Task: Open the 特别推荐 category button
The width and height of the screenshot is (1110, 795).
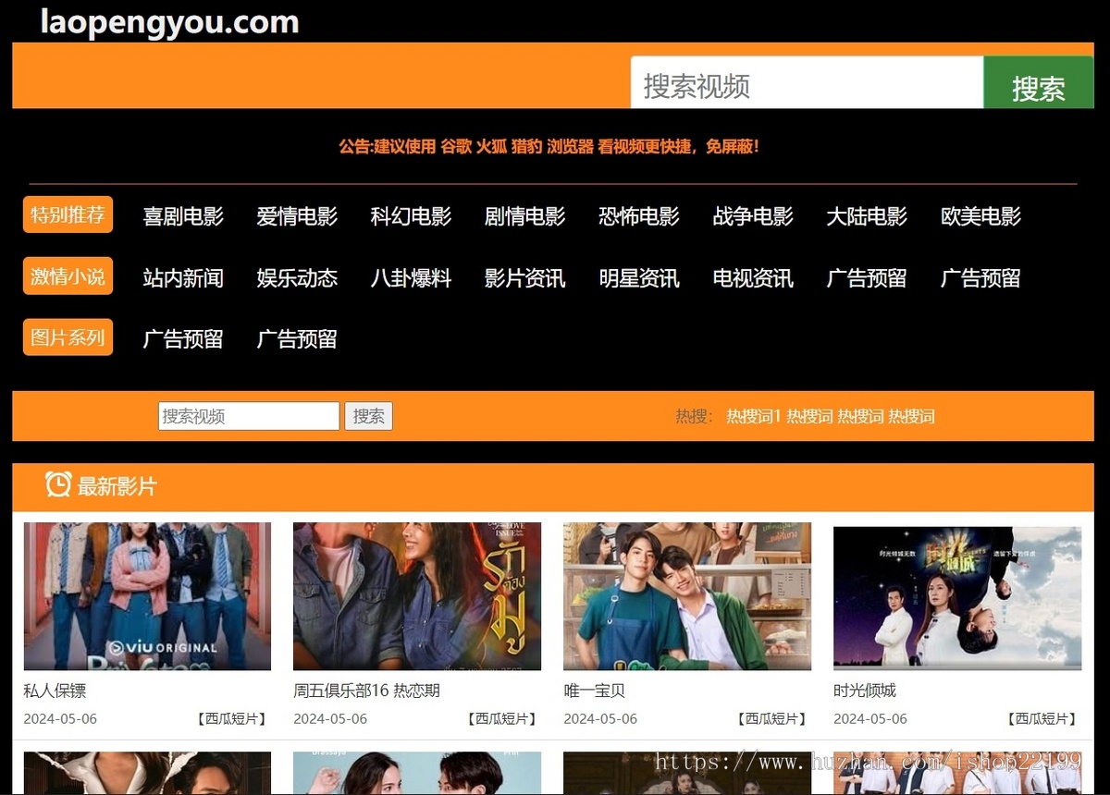Action: [68, 214]
